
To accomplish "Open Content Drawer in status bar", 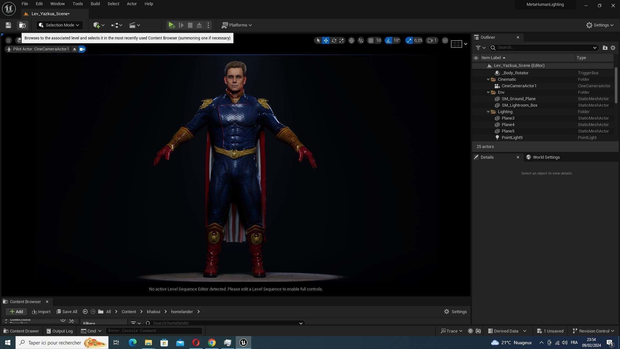I will [21, 331].
